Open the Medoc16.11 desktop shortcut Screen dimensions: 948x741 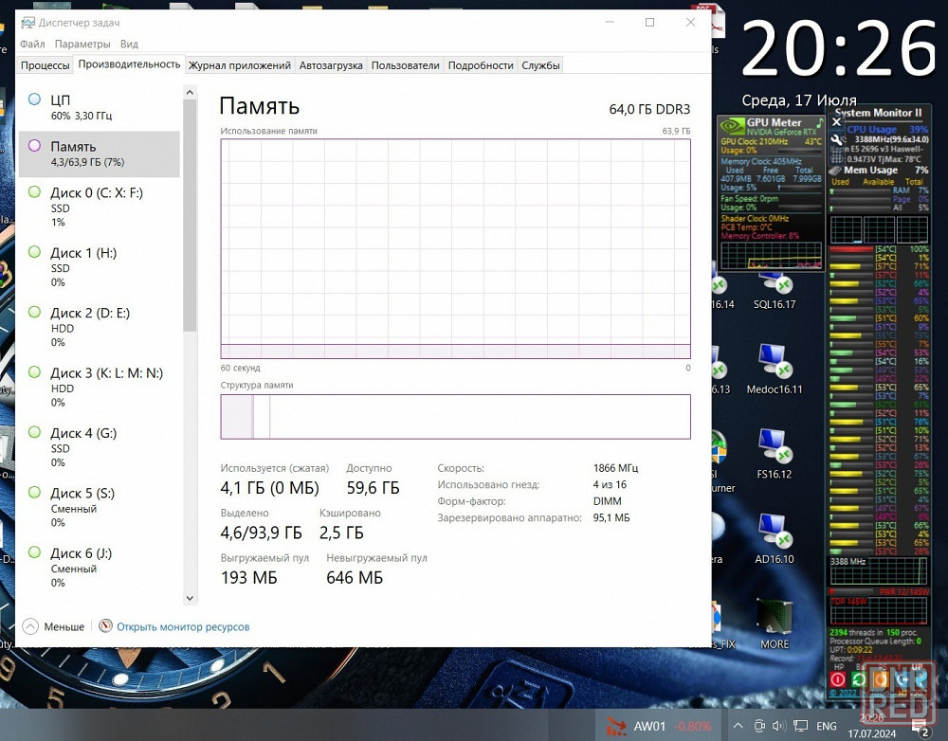point(775,369)
